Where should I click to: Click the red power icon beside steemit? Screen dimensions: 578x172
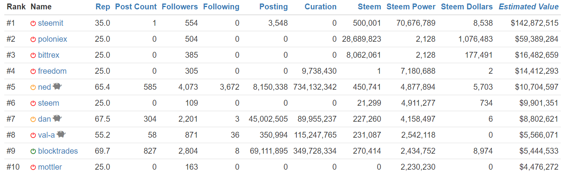pyautogui.click(x=33, y=23)
